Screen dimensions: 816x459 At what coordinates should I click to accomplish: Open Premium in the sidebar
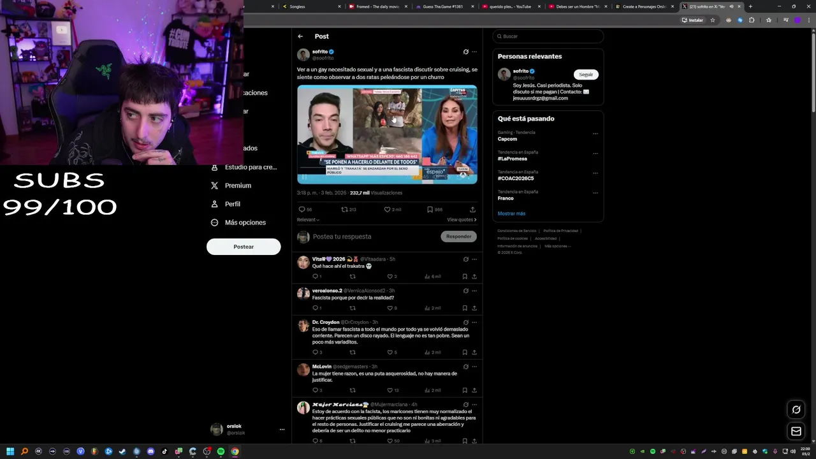pos(231,186)
